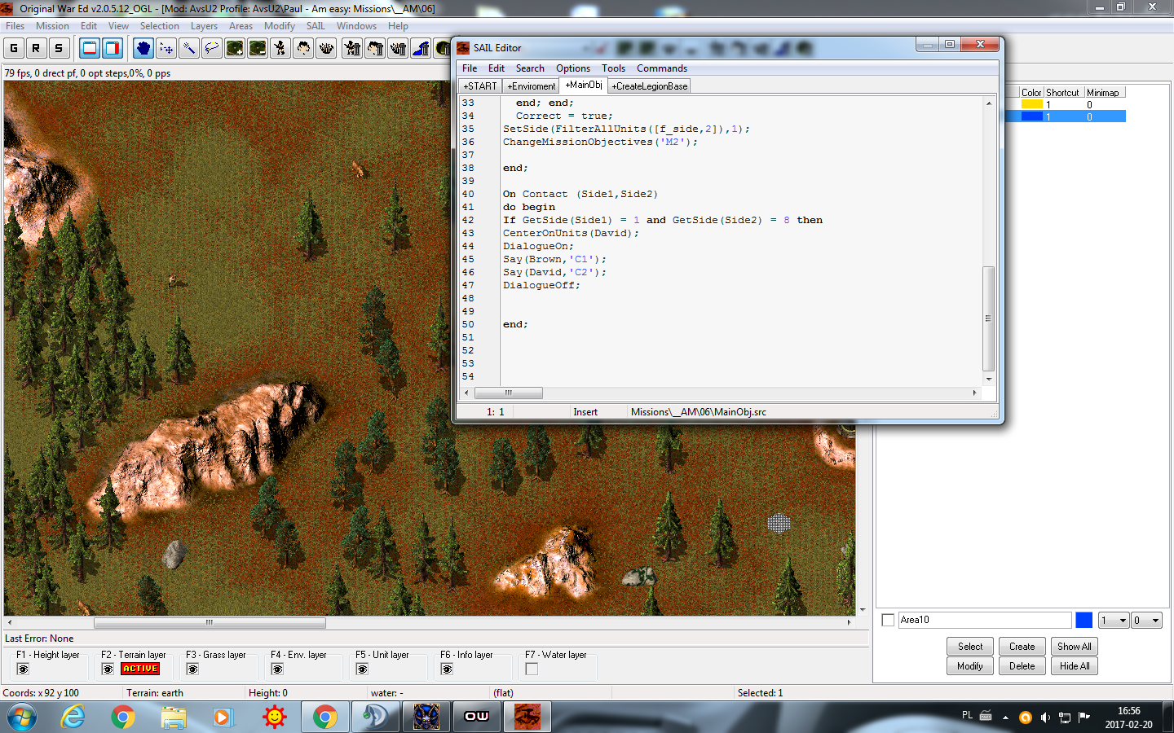Select the arrow move-selection tool

[166, 48]
